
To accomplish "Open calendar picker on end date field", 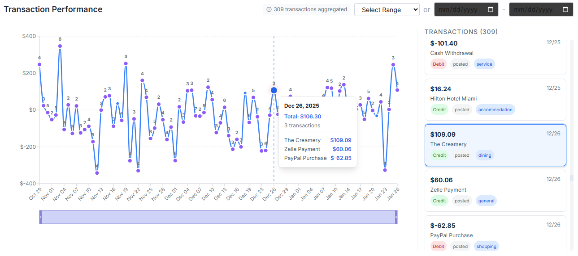I will pos(565,9).
